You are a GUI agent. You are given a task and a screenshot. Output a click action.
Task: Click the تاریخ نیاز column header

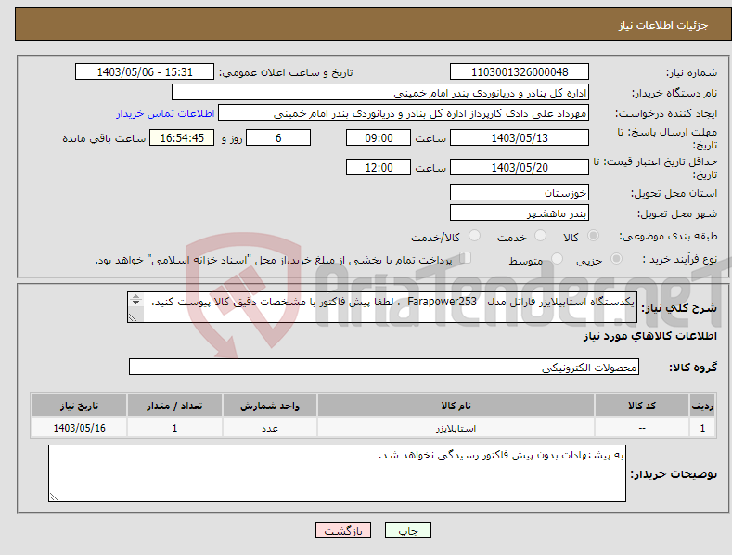(x=80, y=406)
